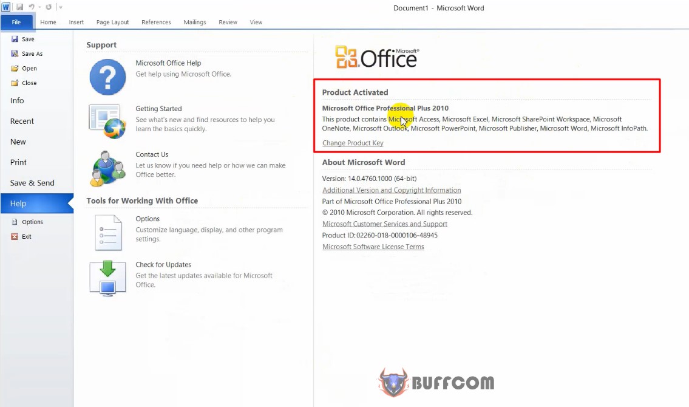Open Additional Version and Copyright Information link
Viewport: 689px width, 407px height.
(392, 190)
